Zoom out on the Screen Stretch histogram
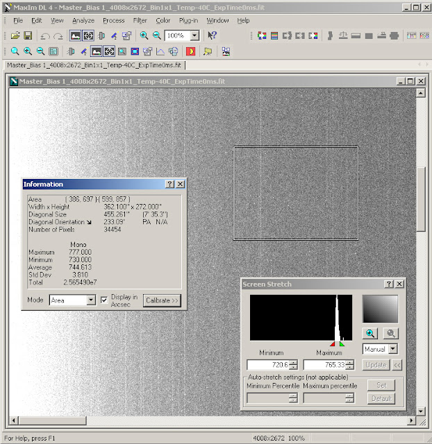This screenshot has width=432, height=444. tap(391, 334)
